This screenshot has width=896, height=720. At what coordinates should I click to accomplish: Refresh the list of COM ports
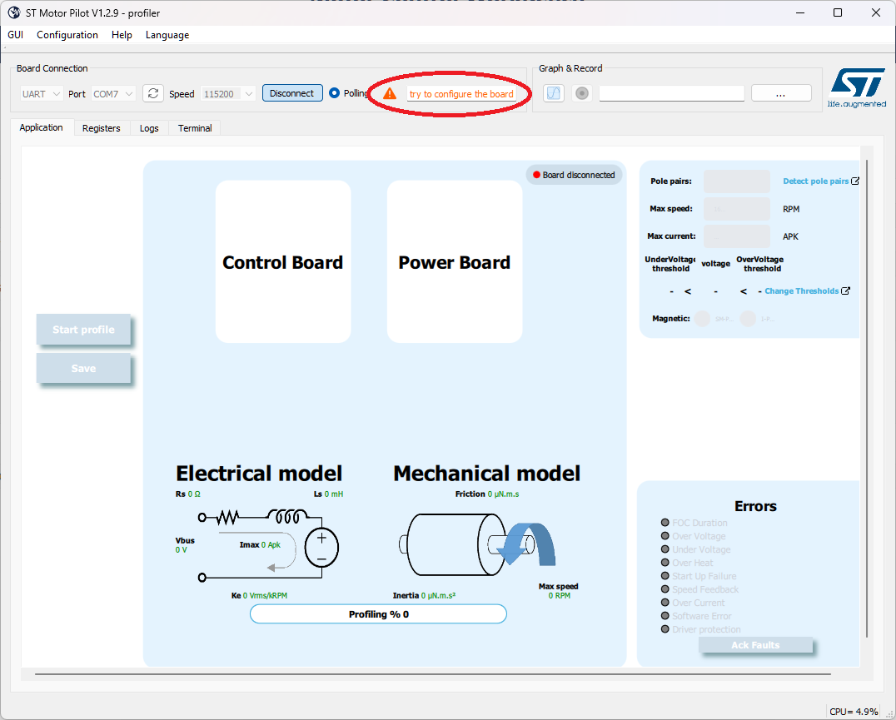pyautogui.click(x=153, y=93)
